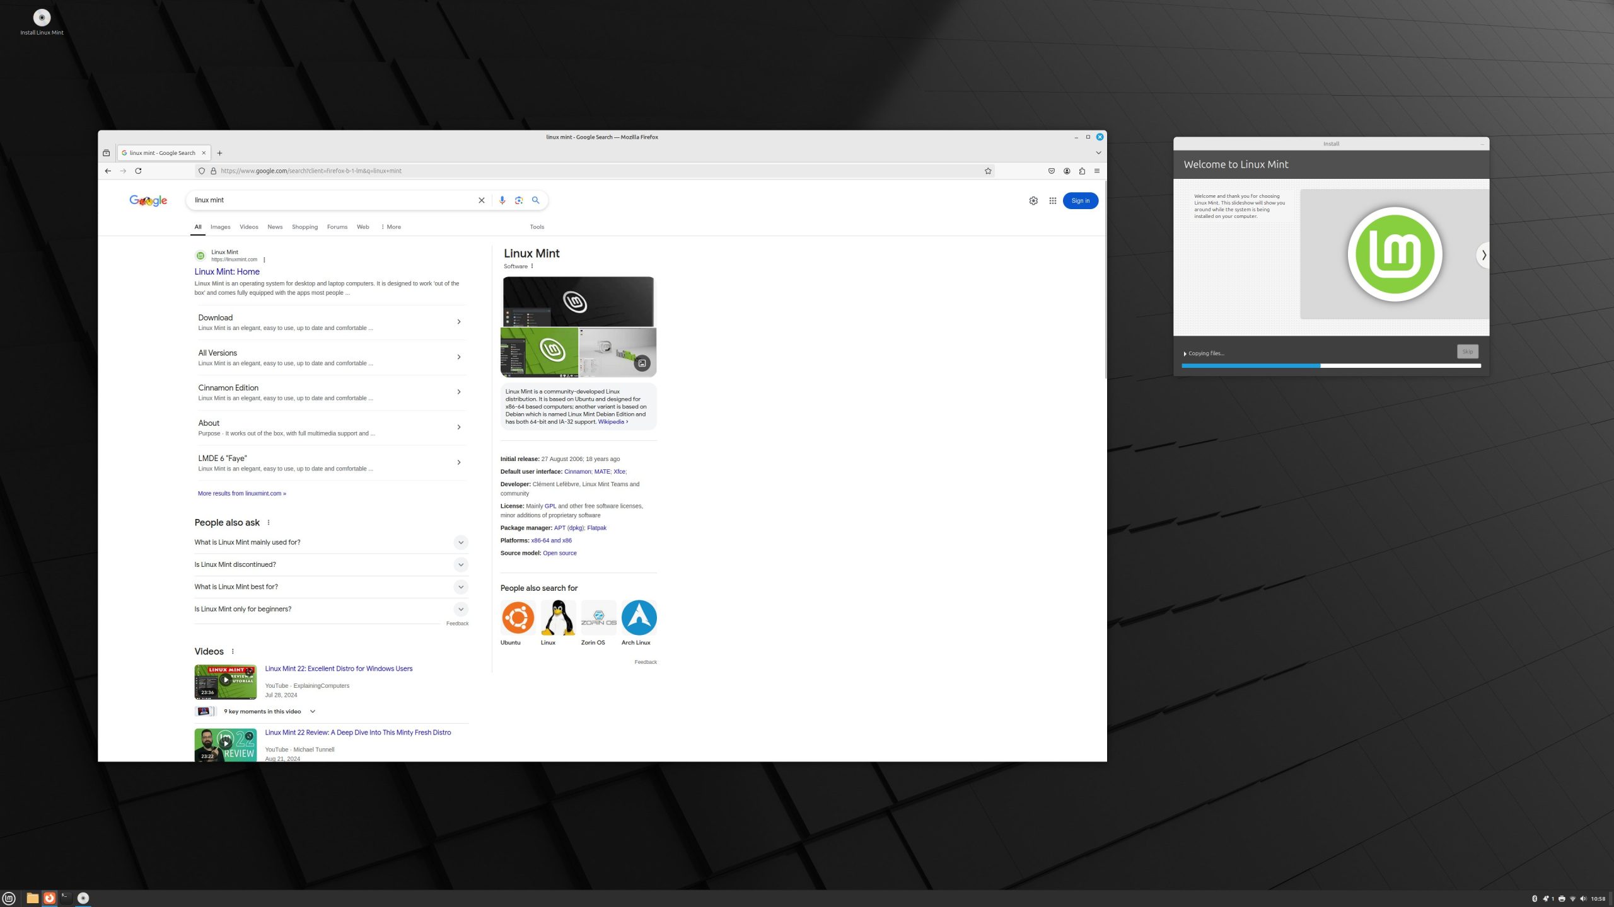Open Firefox View icon left of tabs
Viewport: 1614px width, 907px height.
(106, 153)
